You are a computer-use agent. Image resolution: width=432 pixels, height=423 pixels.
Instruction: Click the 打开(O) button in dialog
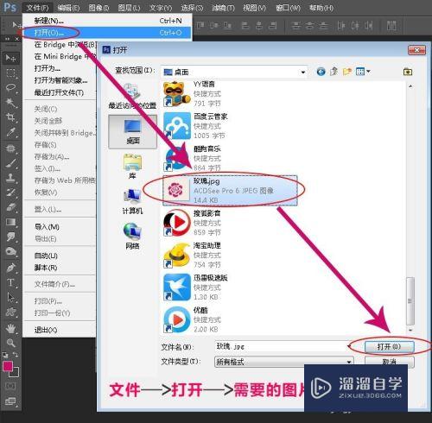[x=389, y=346]
